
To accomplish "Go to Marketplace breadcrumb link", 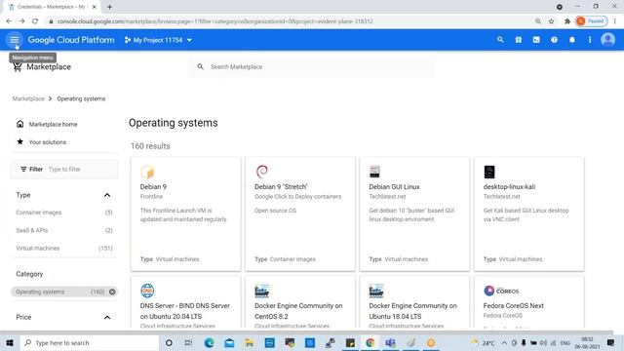I will point(28,98).
